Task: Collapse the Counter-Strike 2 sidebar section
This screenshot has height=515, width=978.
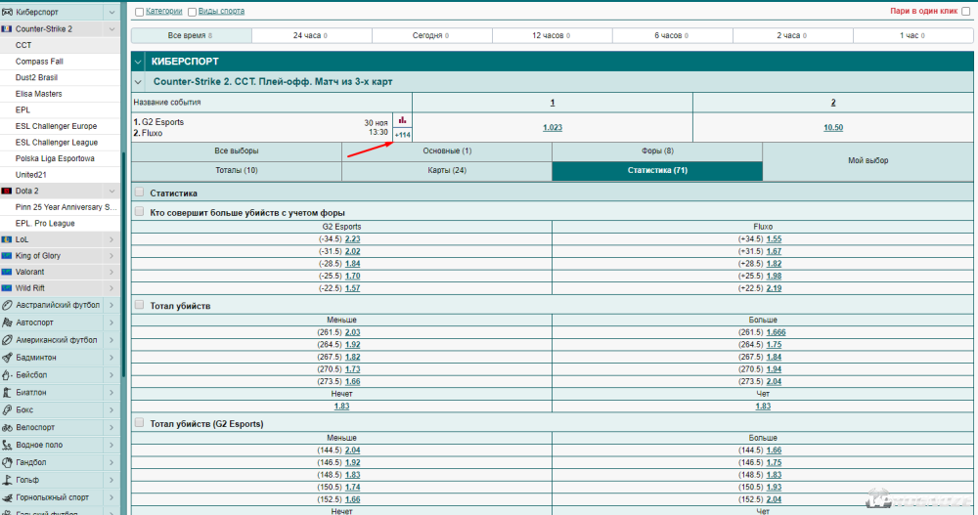Action: pyautogui.click(x=111, y=29)
